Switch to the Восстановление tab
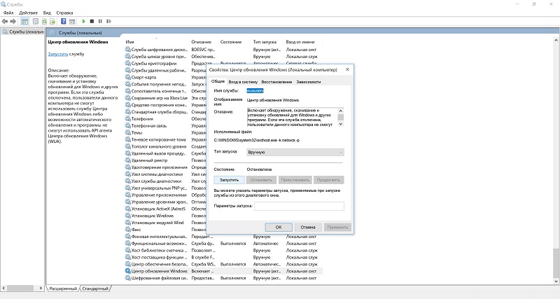The width and height of the screenshot is (560, 299). click(276, 82)
